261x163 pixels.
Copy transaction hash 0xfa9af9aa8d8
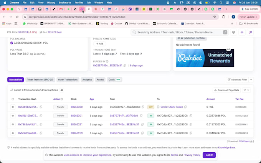tap(41, 133)
